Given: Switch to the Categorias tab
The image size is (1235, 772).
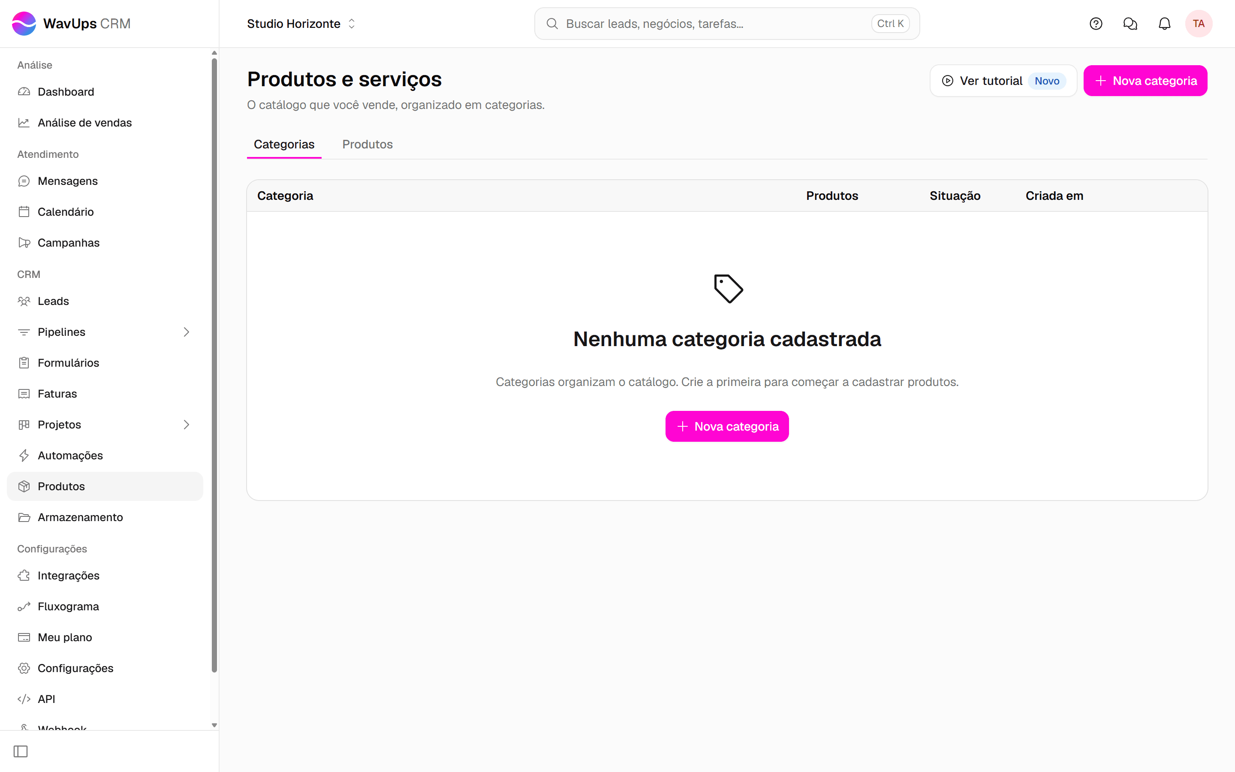Looking at the screenshot, I should coord(284,145).
